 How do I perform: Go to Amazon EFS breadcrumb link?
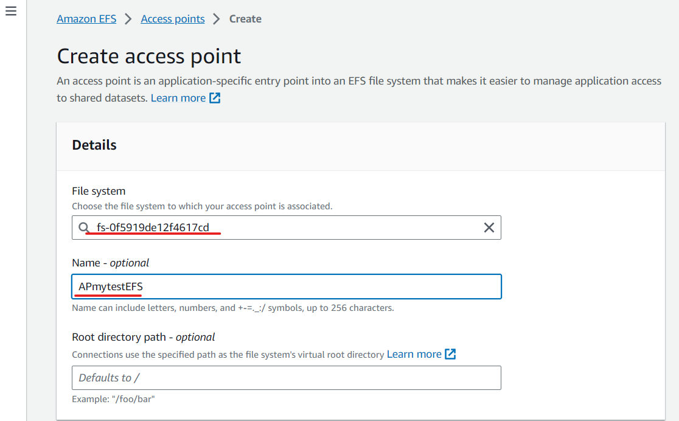pyautogui.click(x=86, y=19)
